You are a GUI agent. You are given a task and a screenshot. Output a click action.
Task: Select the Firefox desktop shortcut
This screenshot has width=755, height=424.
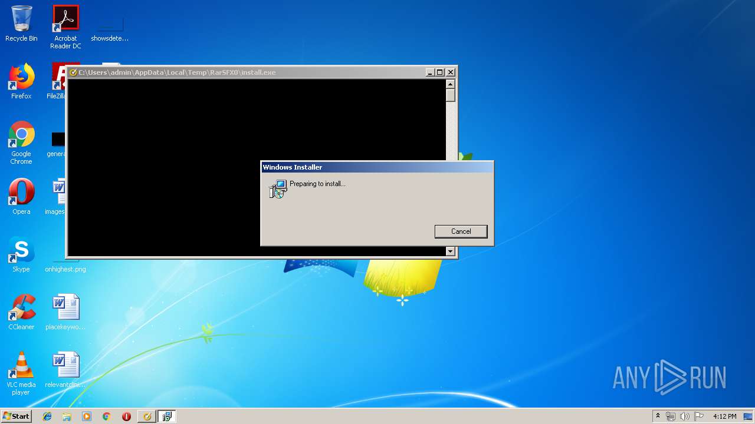pos(21,81)
